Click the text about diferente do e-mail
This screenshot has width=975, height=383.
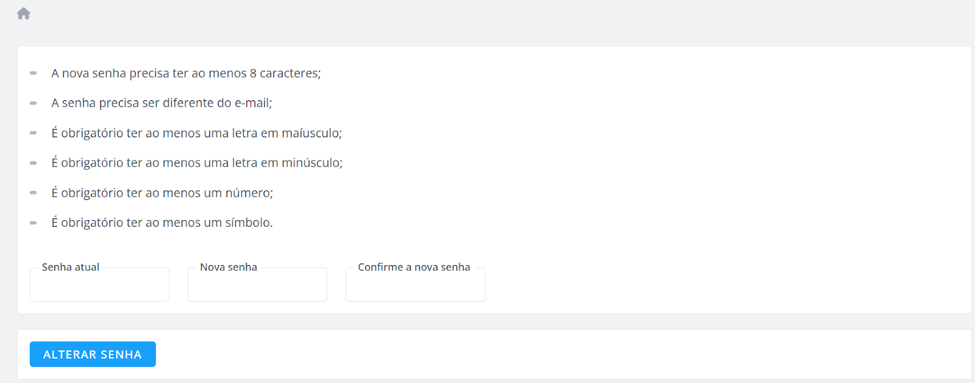tap(161, 103)
